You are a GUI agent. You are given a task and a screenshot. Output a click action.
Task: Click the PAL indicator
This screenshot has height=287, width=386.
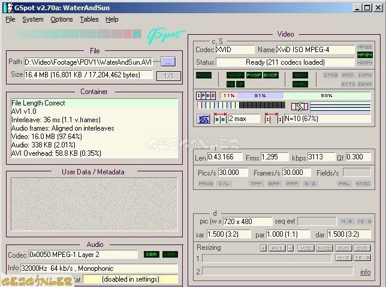pyautogui.click(x=344, y=183)
